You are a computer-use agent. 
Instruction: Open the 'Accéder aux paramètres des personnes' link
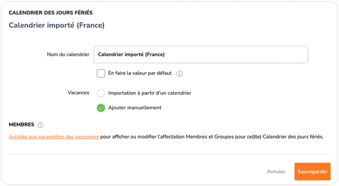point(54,137)
